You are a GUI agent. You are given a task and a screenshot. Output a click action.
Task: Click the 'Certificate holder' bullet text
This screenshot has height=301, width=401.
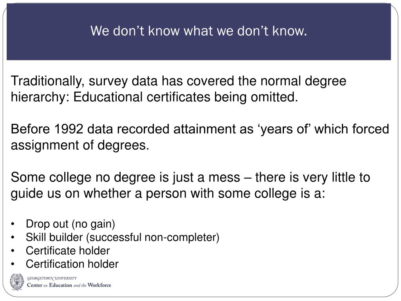(x=68, y=250)
